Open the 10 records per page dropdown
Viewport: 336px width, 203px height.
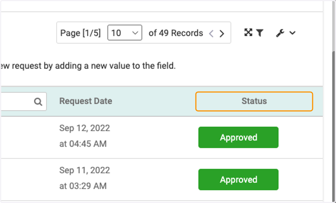coord(125,33)
